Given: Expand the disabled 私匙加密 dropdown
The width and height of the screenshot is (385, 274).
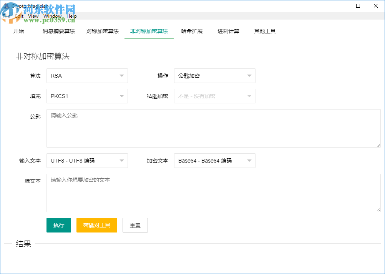Looking at the screenshot, I should tap(214, 96).
